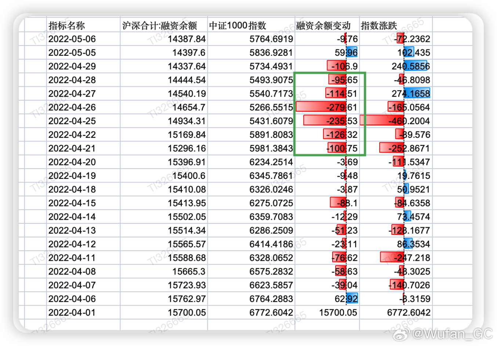Select the index value 5734.4931

[x=251, y=66]
